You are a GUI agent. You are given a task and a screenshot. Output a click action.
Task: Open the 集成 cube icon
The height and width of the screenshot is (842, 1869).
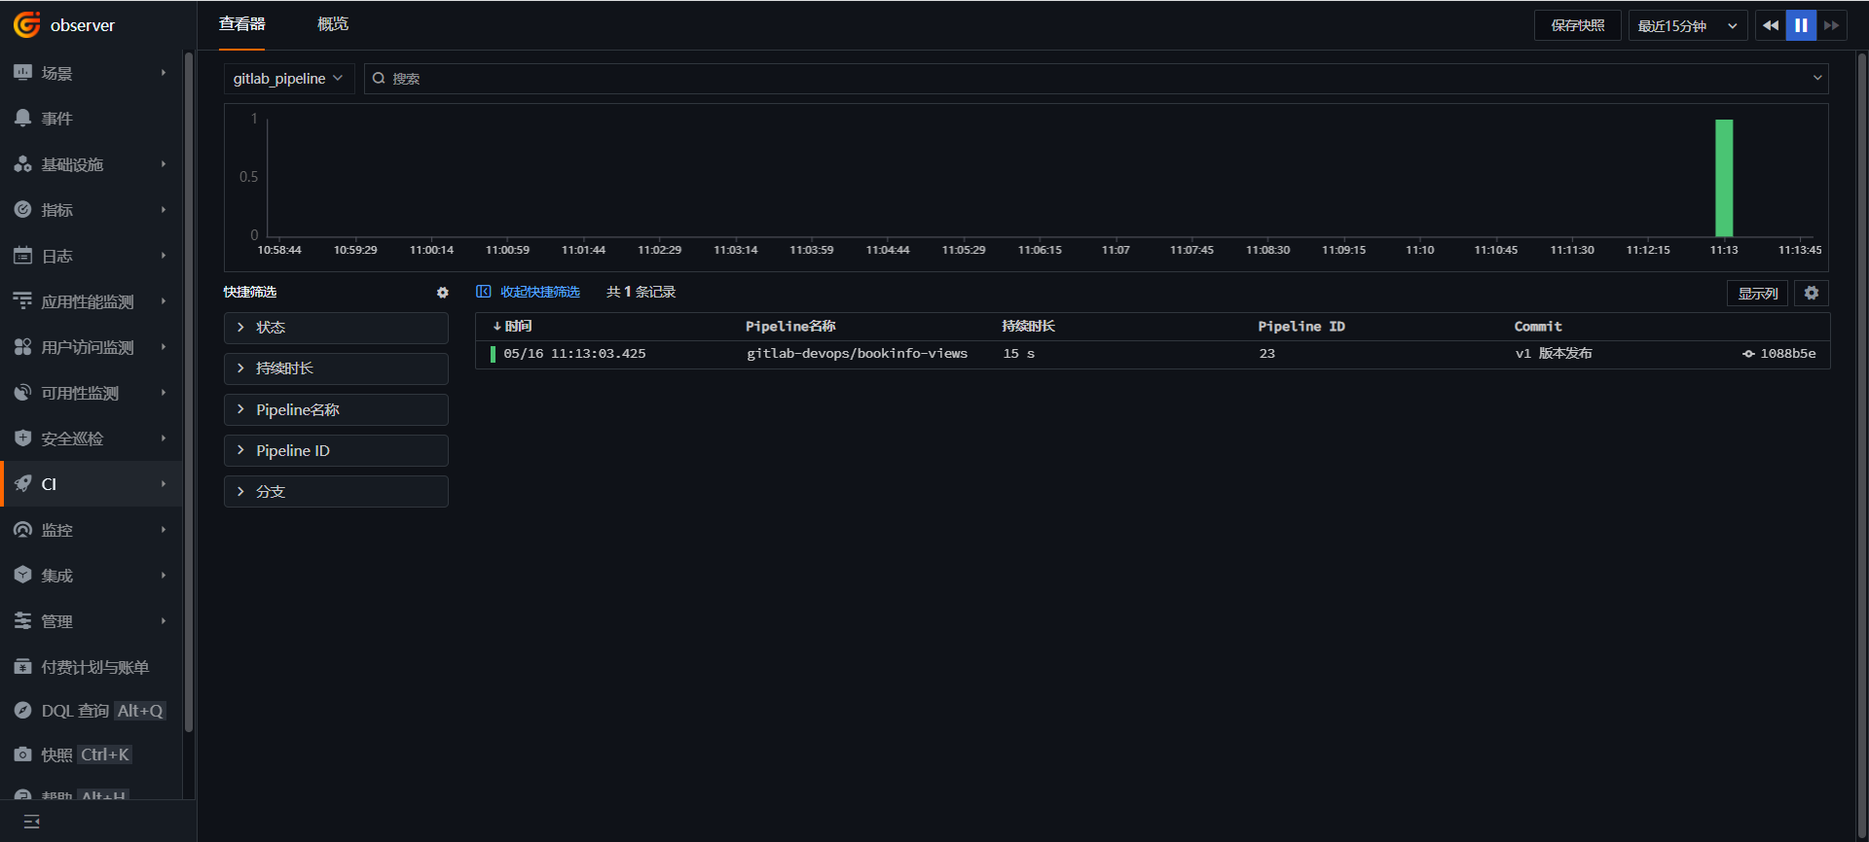pyautogui.click(x=22, y=576)
